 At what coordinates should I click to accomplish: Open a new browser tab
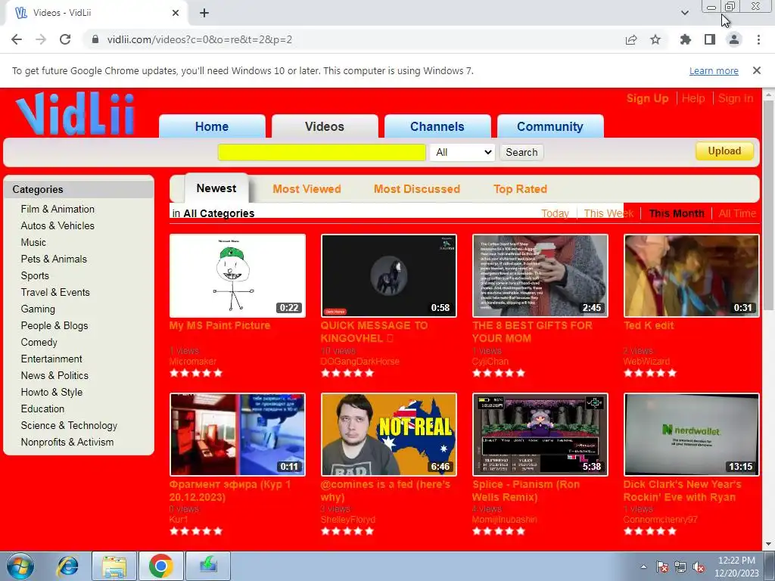tap(204, 13)
